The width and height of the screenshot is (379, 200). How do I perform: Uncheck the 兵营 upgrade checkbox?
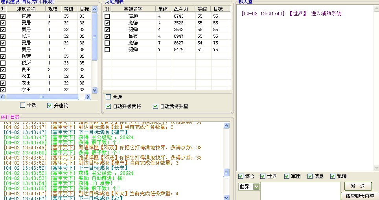point(3,56)
